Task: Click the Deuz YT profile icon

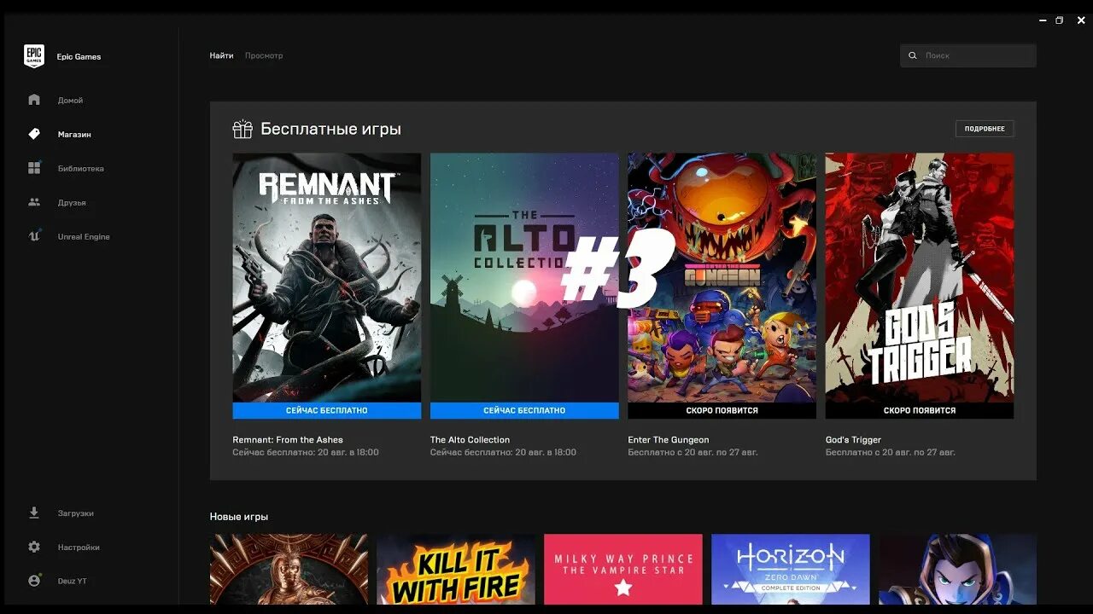Action: click(34, 581)
